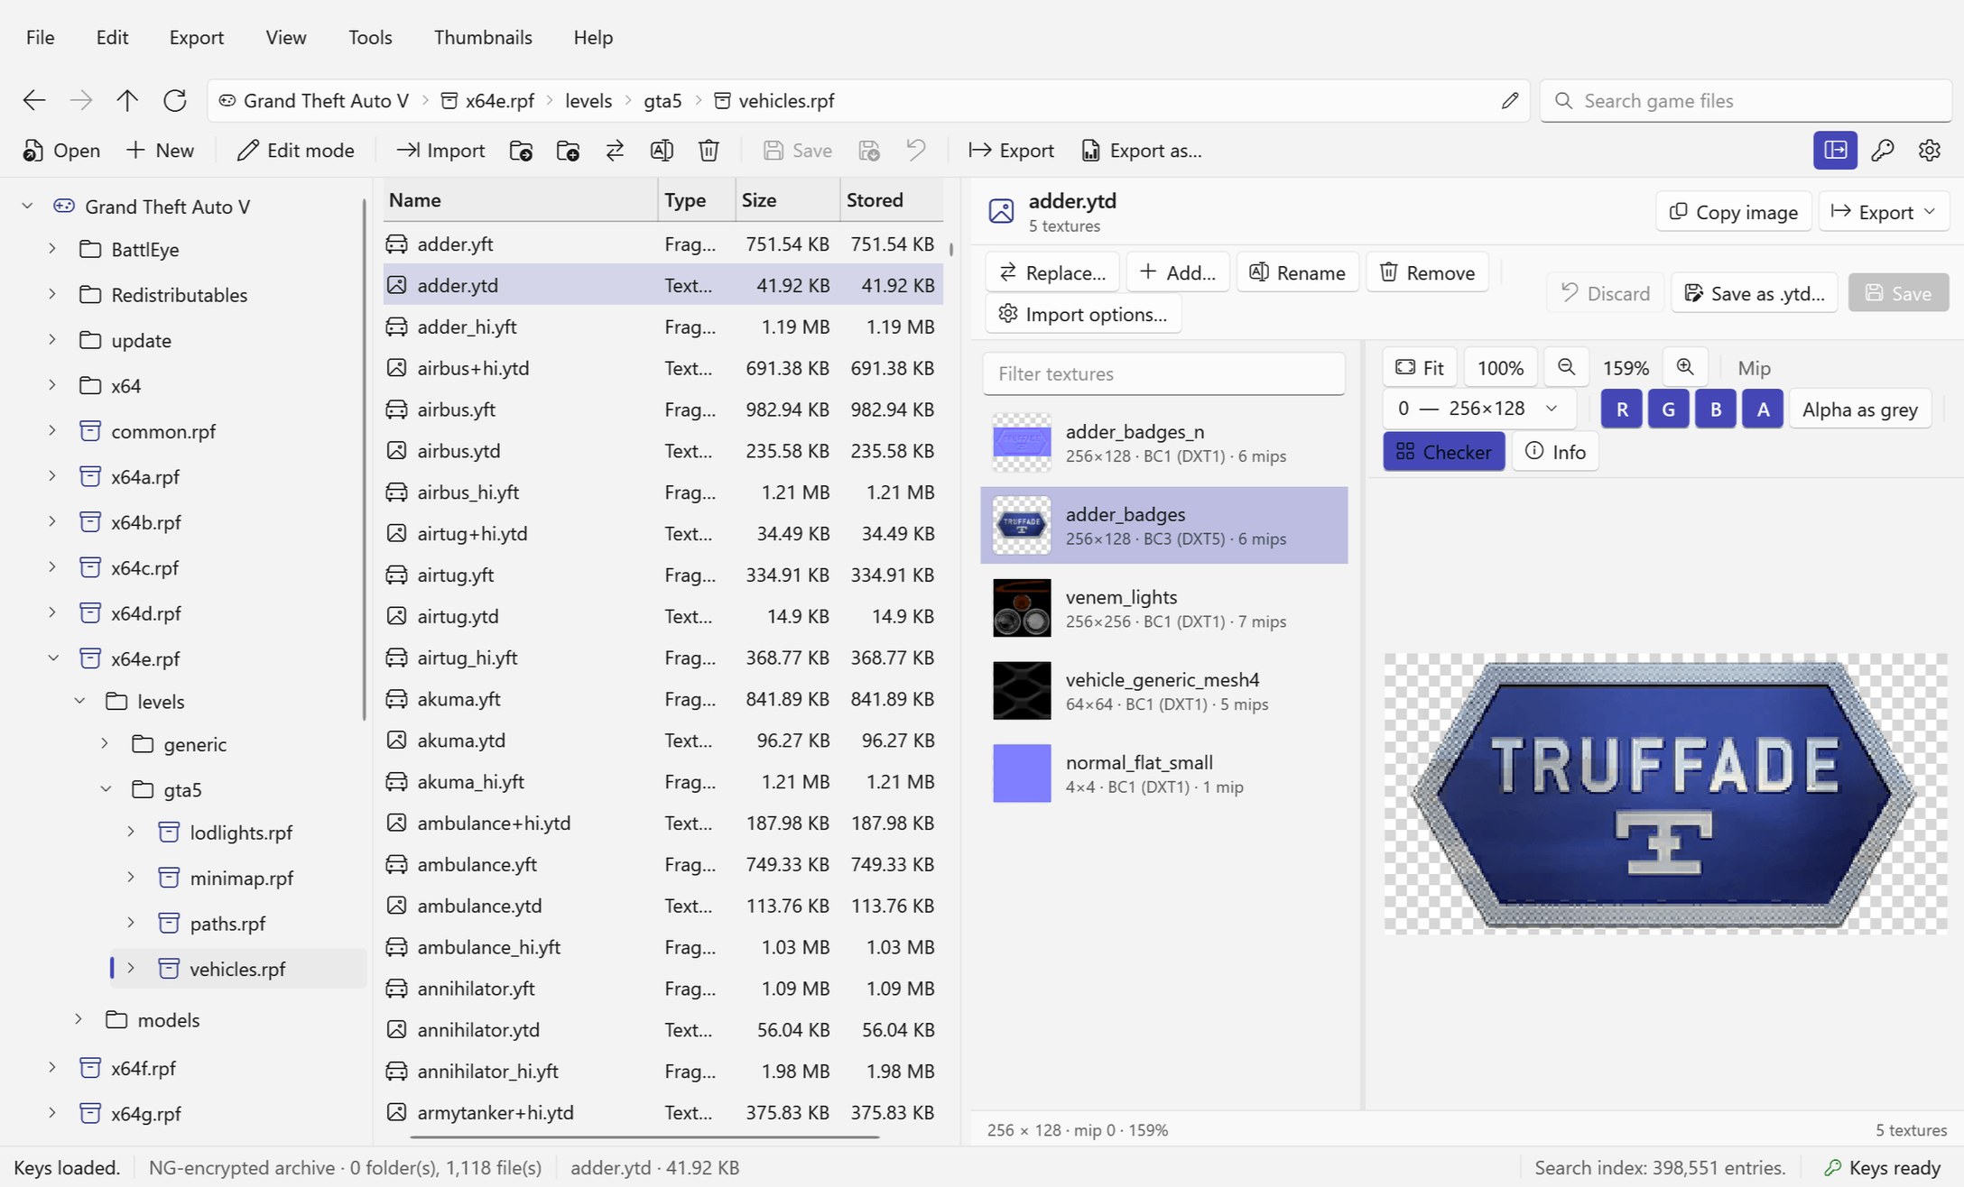Edit the path with the pencil icon

pos(1509,100)
